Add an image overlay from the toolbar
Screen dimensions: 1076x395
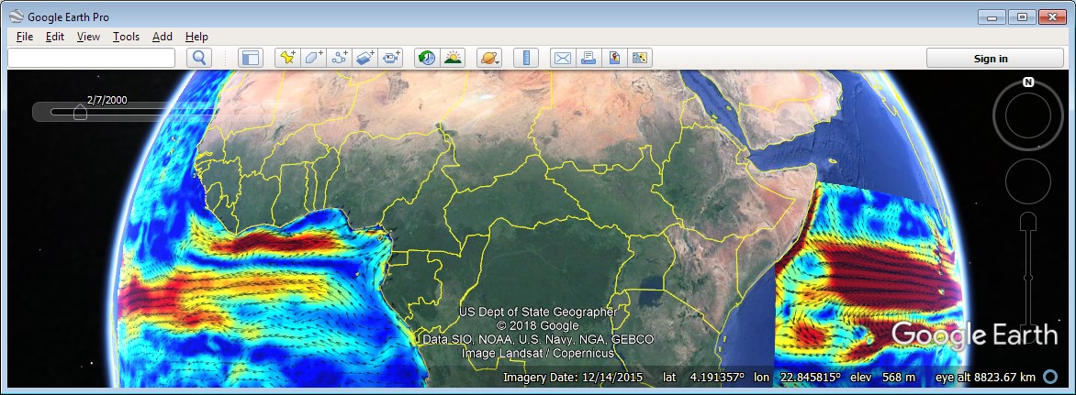coord(365,58)
